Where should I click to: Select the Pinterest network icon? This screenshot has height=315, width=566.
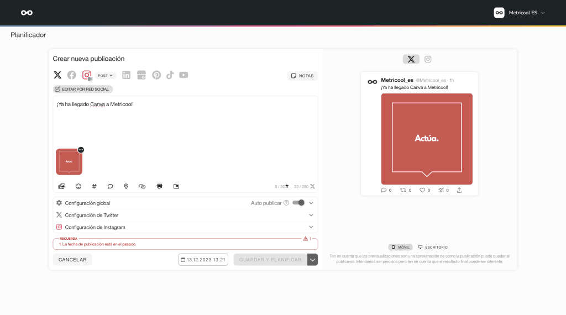[x=156, y=75]
